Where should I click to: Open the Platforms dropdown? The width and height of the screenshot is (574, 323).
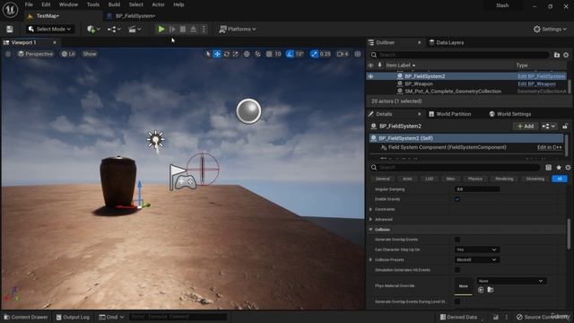click(x=238, y=29)
